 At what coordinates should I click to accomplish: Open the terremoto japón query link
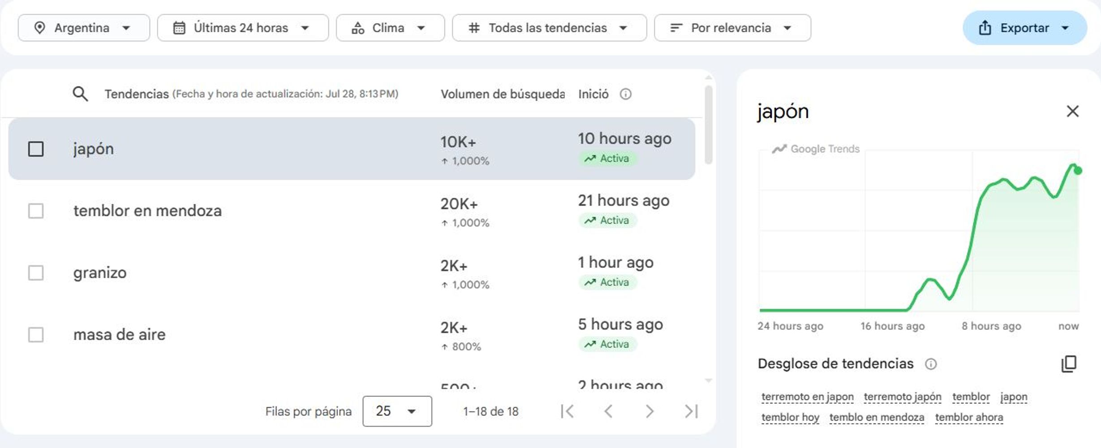coord(903,397)
